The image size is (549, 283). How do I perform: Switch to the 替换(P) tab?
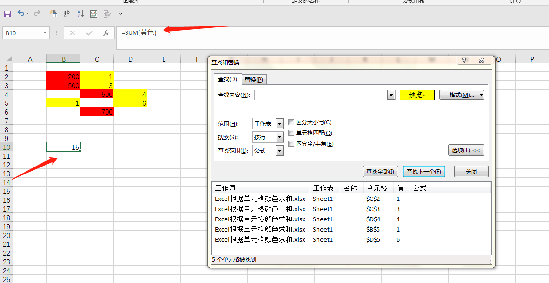[x=254, y=80]
